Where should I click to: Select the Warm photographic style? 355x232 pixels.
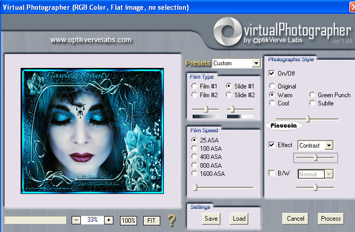point(272,95)
